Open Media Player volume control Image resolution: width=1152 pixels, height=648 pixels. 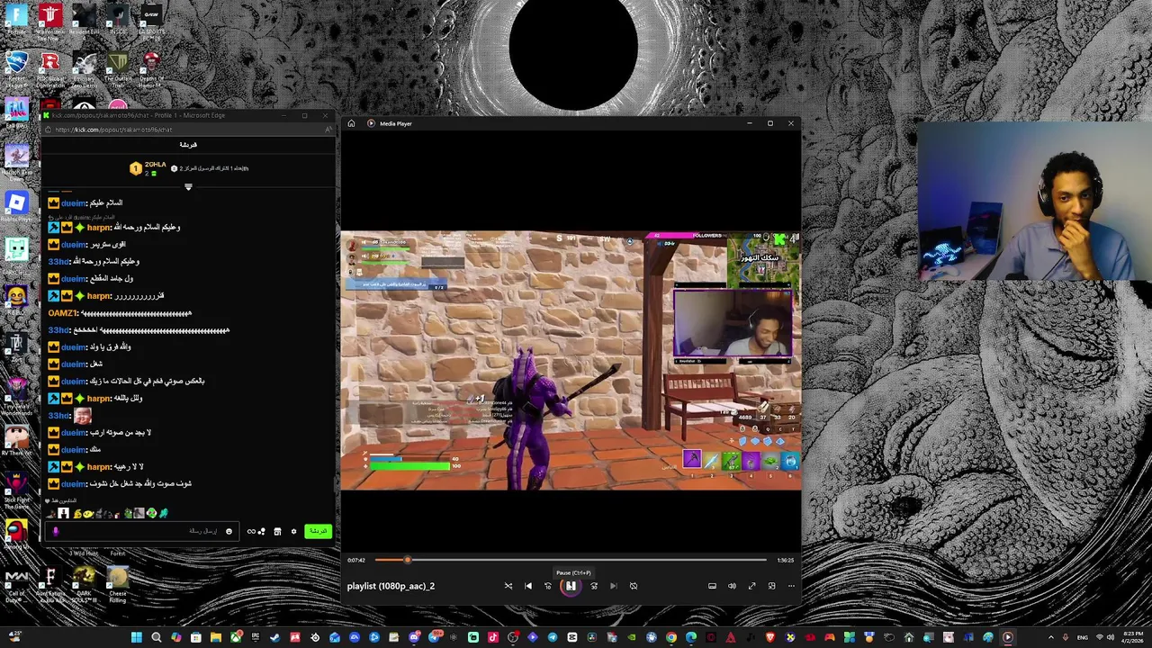tap(732, 586)
